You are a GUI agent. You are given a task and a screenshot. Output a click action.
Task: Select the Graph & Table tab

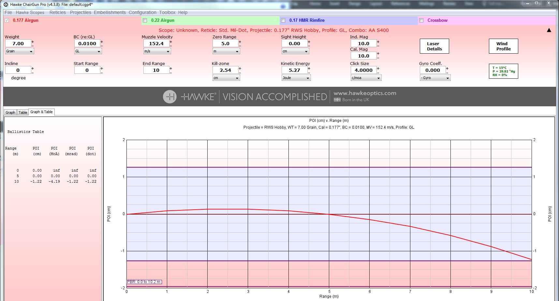point(41,112)
